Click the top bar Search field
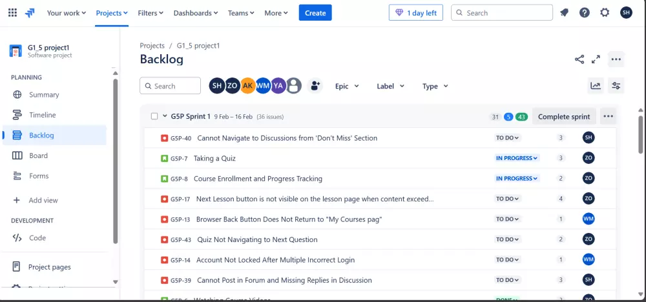646x302 pixels. (502, 13)
